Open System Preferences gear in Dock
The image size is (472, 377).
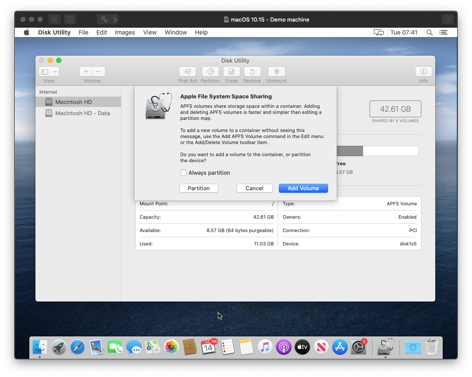click(358, 347)
